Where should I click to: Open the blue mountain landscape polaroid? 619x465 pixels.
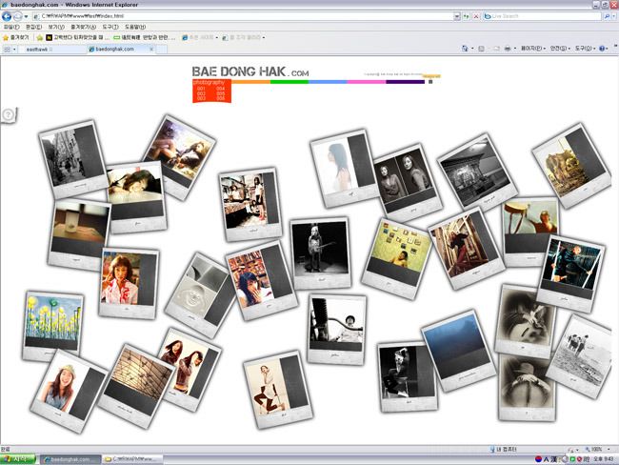458,351
